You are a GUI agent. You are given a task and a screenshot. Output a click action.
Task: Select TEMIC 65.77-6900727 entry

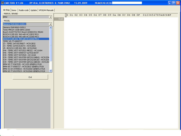[x=26, y=41]
